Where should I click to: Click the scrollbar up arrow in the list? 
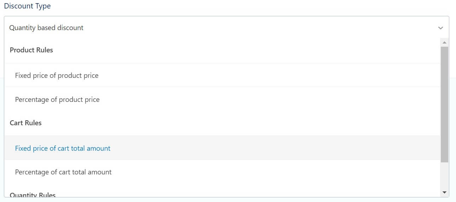click(x=444, y=42)
